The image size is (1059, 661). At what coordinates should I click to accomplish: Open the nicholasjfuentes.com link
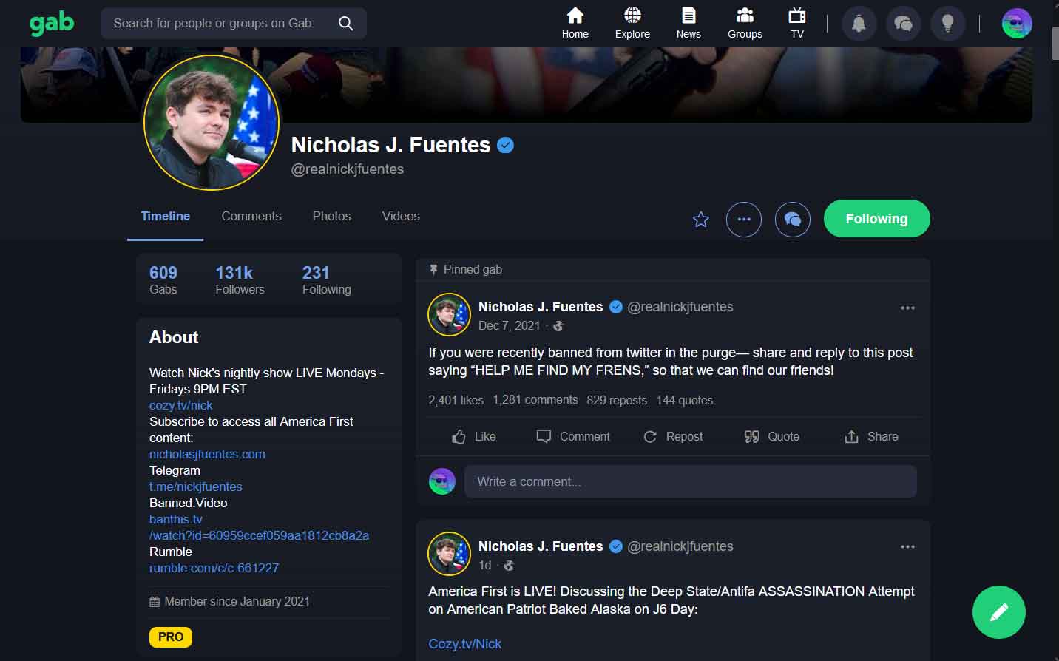pyautogui.click(x=207, y=455)
